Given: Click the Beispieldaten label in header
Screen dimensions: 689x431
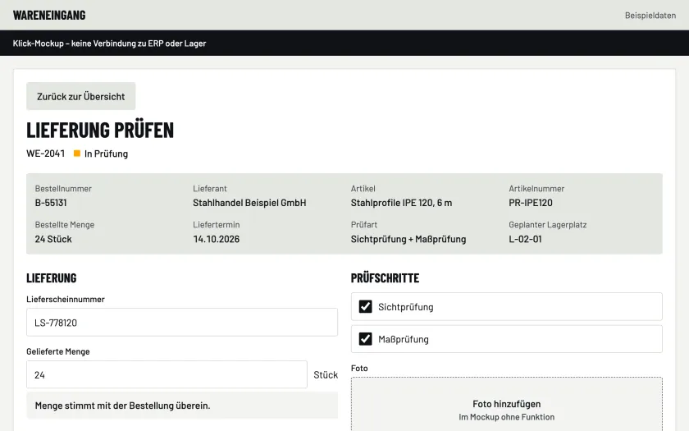Looking at the screenshot, I should point(650,16).
